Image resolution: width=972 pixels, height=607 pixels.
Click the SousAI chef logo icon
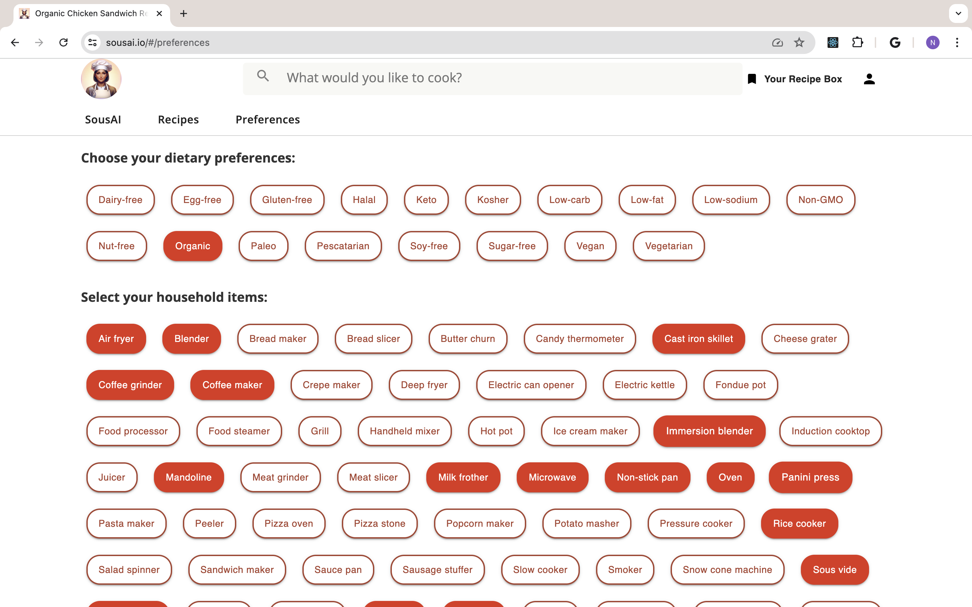[x=102, y=78]
